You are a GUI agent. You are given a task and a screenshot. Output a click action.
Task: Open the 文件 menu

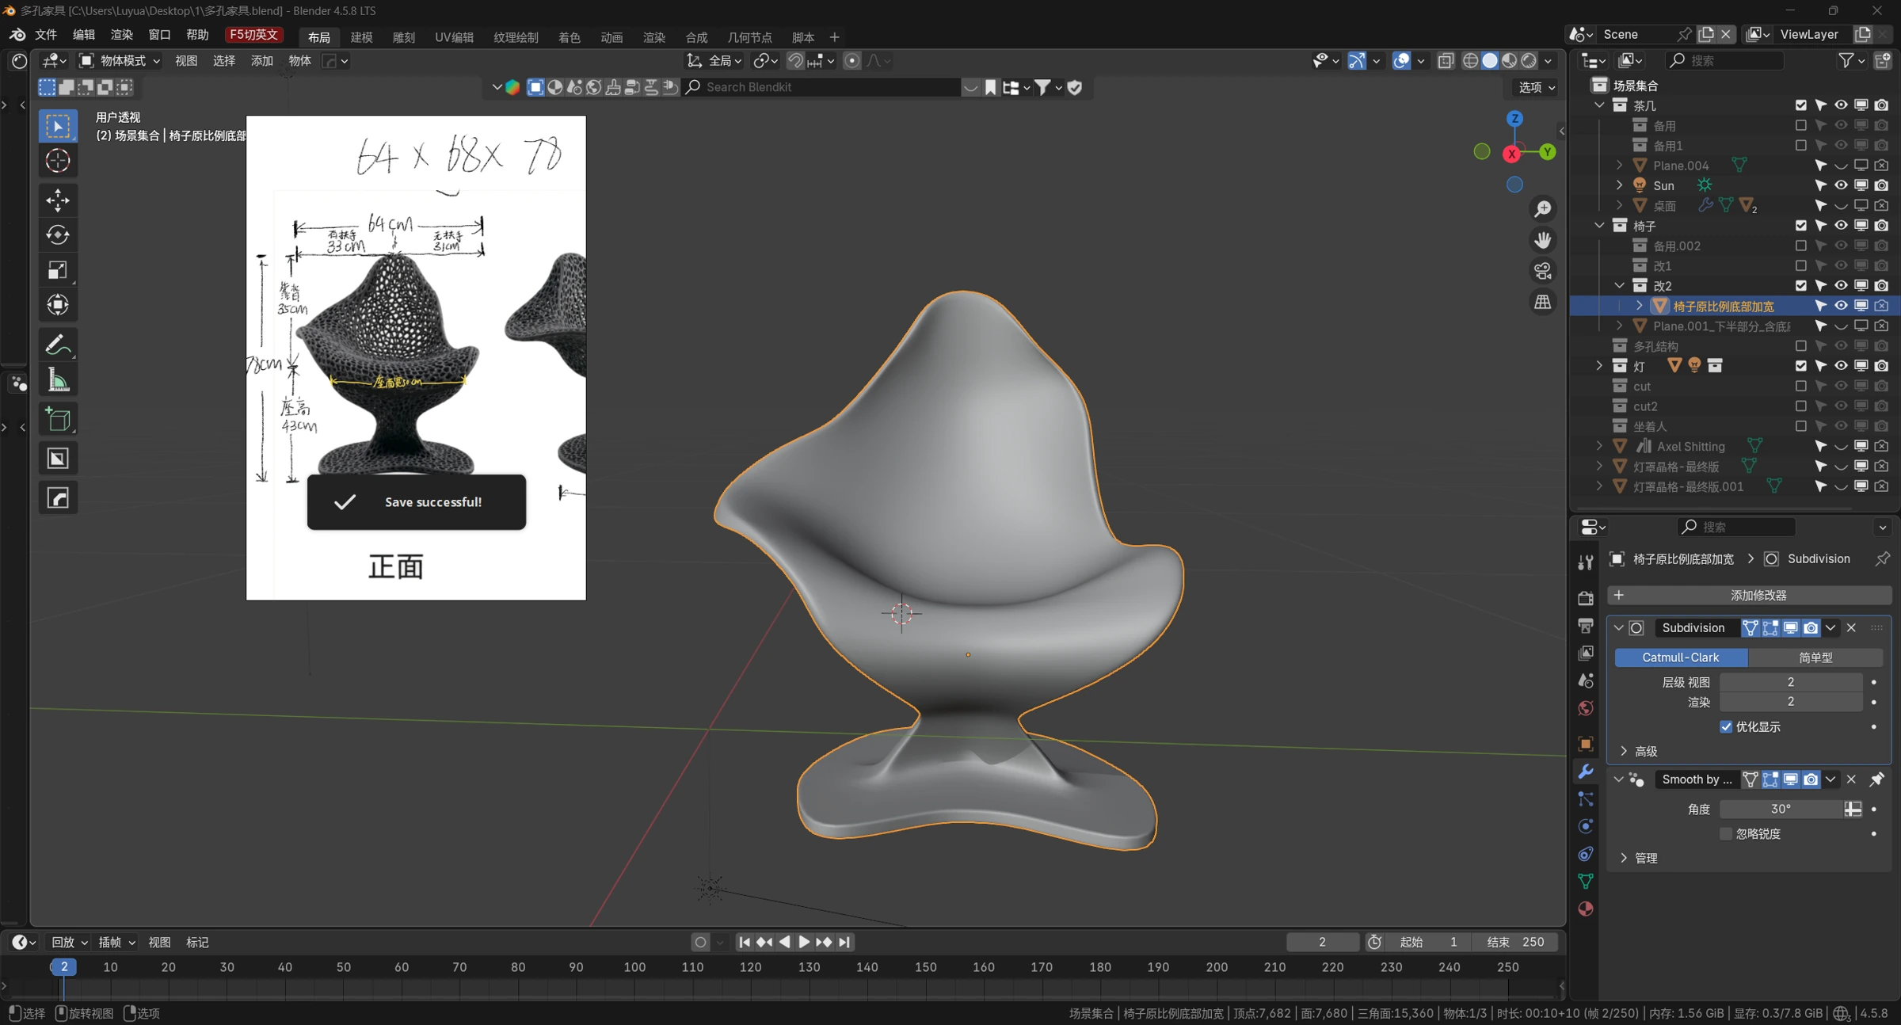click(46, 35)
